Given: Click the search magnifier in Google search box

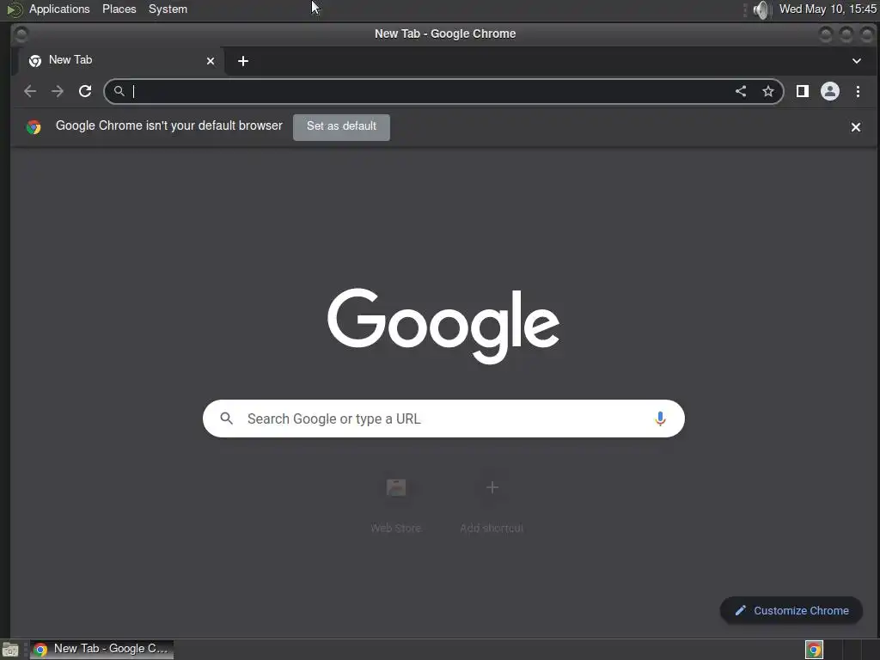Looking at the screenshot, I should pos(226,419).
